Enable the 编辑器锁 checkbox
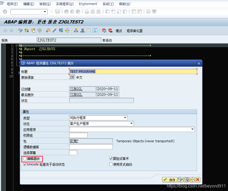228x191 pixels. 25,159
